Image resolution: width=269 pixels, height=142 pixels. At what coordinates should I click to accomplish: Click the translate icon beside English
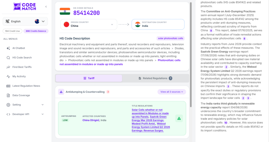7,21
